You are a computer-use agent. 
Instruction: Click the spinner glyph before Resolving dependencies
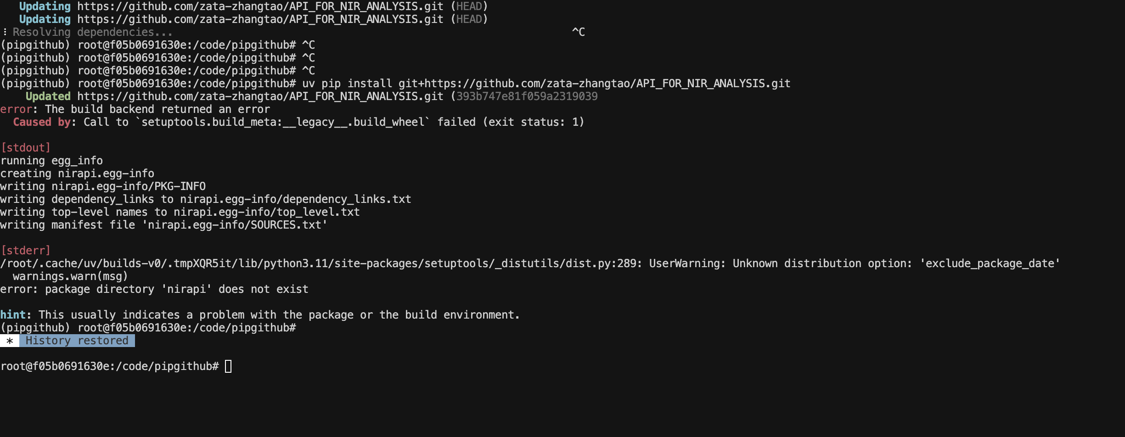coord(5,32)
